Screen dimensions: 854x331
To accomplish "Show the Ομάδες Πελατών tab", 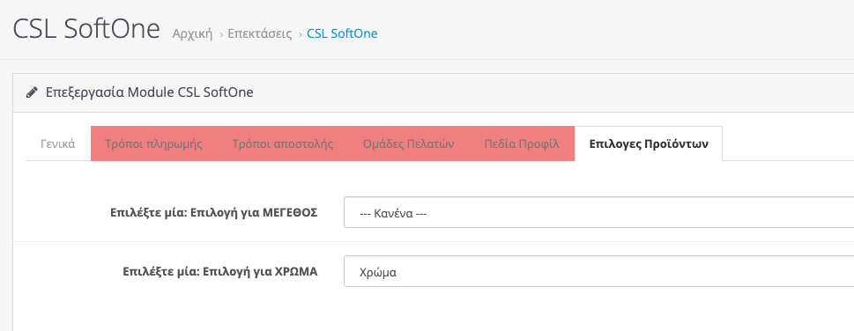I will click(x=408, y=143).
